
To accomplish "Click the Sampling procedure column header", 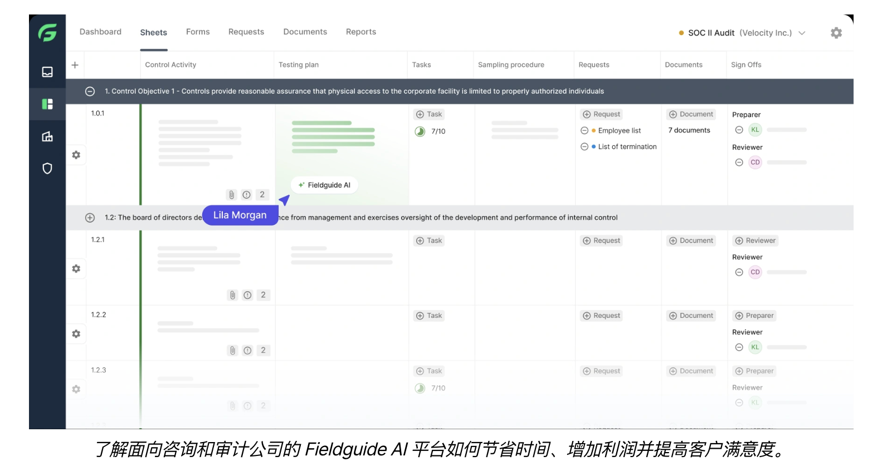I will tap(511, 65).
